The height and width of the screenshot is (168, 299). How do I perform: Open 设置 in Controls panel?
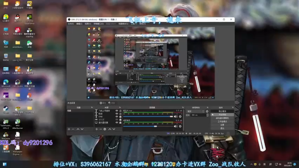tap(222, 125)
